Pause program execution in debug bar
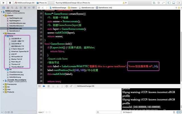The height and width of the screenshot is (114, 182). pos(48,86)
